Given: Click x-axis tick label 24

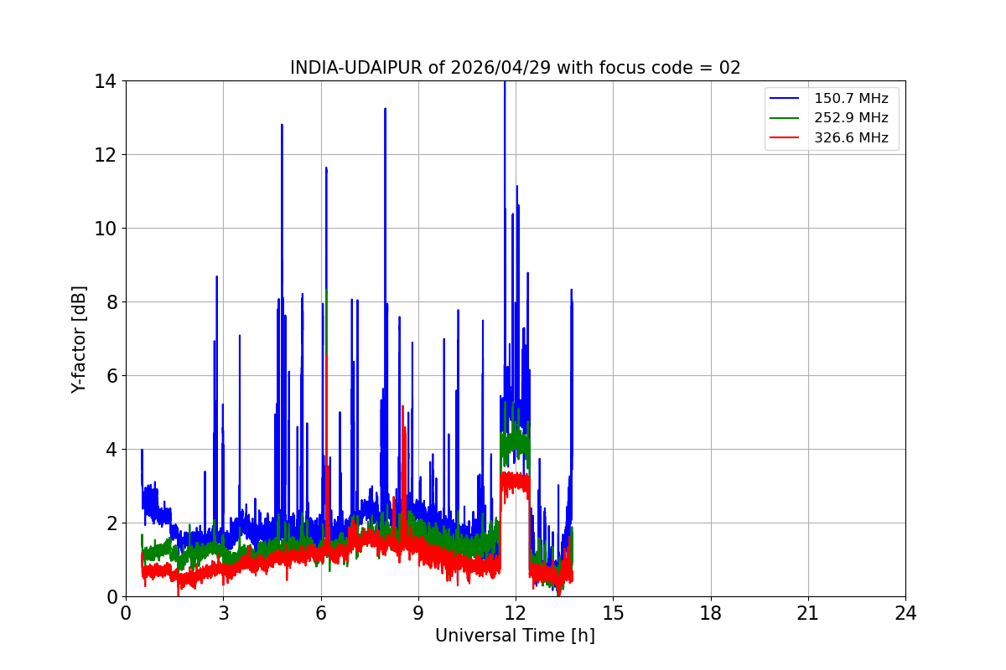Looking at the screenshot, I should (x=905, y=613).
